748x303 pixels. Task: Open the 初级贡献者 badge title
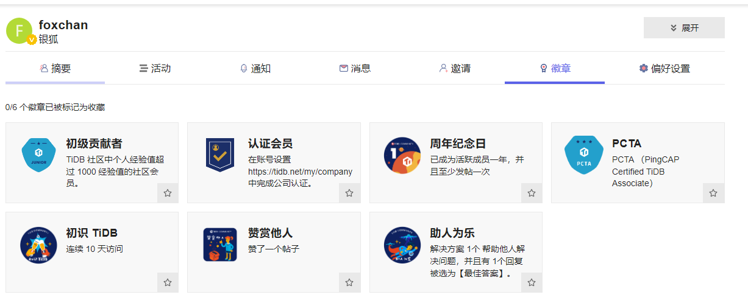tap(94, 144)
